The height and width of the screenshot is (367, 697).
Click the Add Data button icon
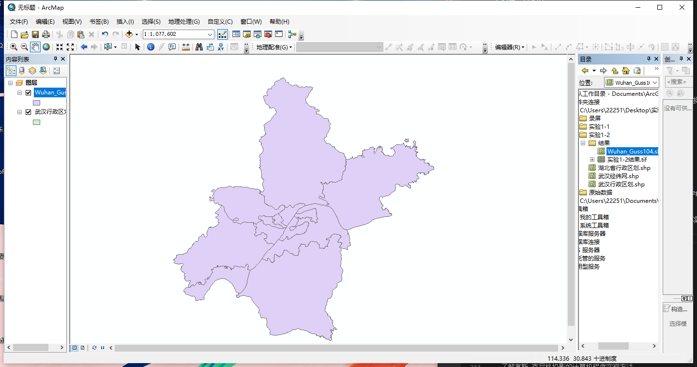(129, 34)
